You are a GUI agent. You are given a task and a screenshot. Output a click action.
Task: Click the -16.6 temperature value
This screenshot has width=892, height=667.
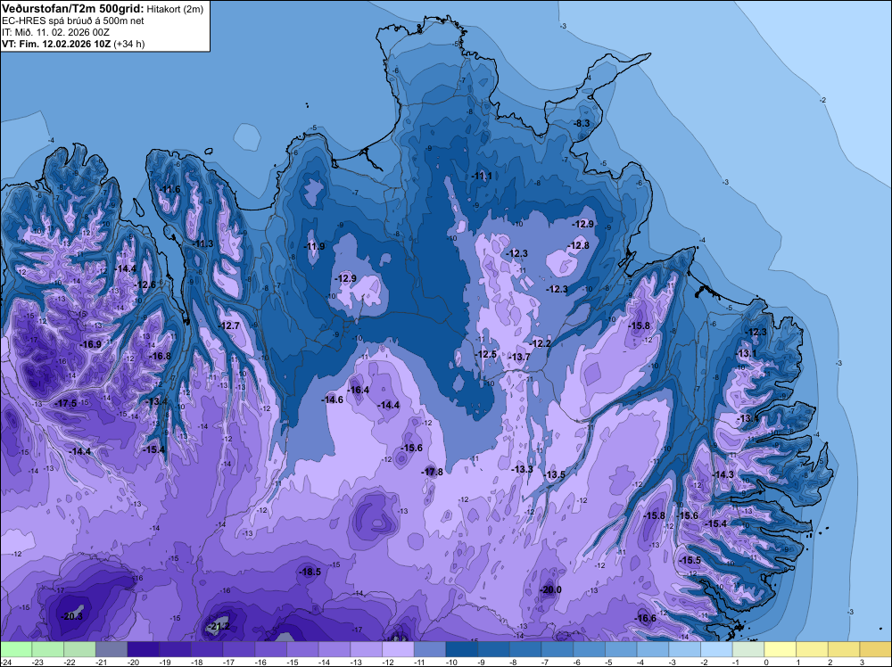click(646, 618)
